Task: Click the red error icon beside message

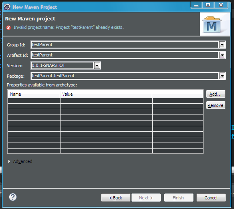Action: (x=8, y=28)
